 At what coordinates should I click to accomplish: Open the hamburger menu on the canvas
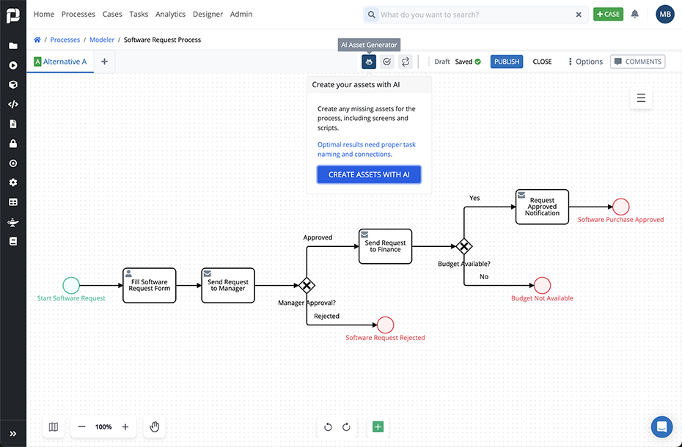(641, 97)
